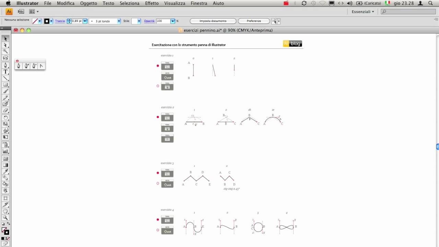Open the Testo menu
The image size is (439, 247).
[108, 3]
